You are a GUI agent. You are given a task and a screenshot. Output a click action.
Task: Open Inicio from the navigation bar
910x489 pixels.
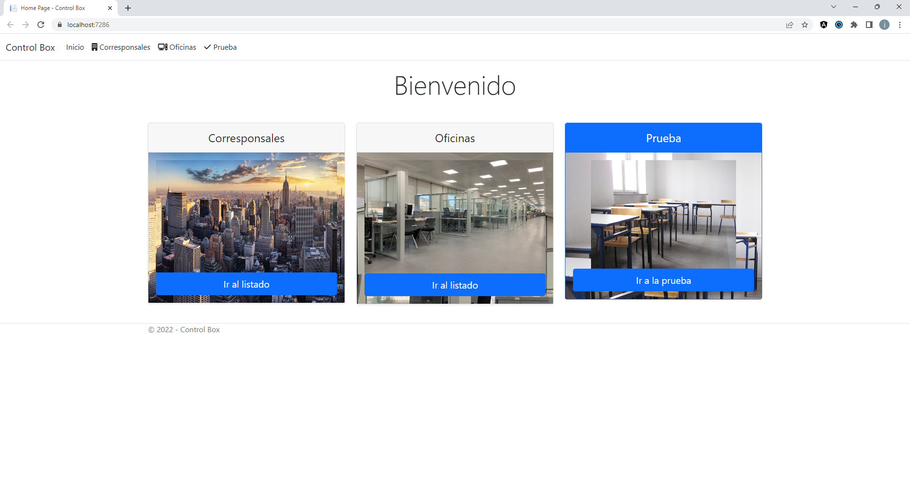tap(75, 47)
